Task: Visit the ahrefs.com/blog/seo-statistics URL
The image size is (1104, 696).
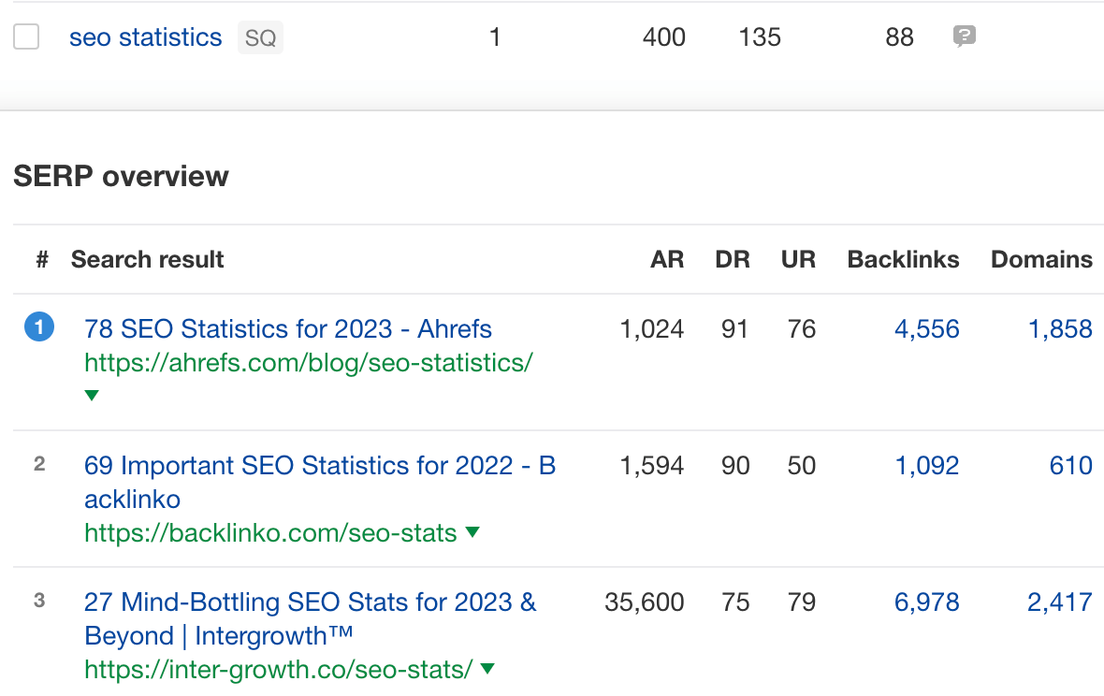Action: coord(308,363)
